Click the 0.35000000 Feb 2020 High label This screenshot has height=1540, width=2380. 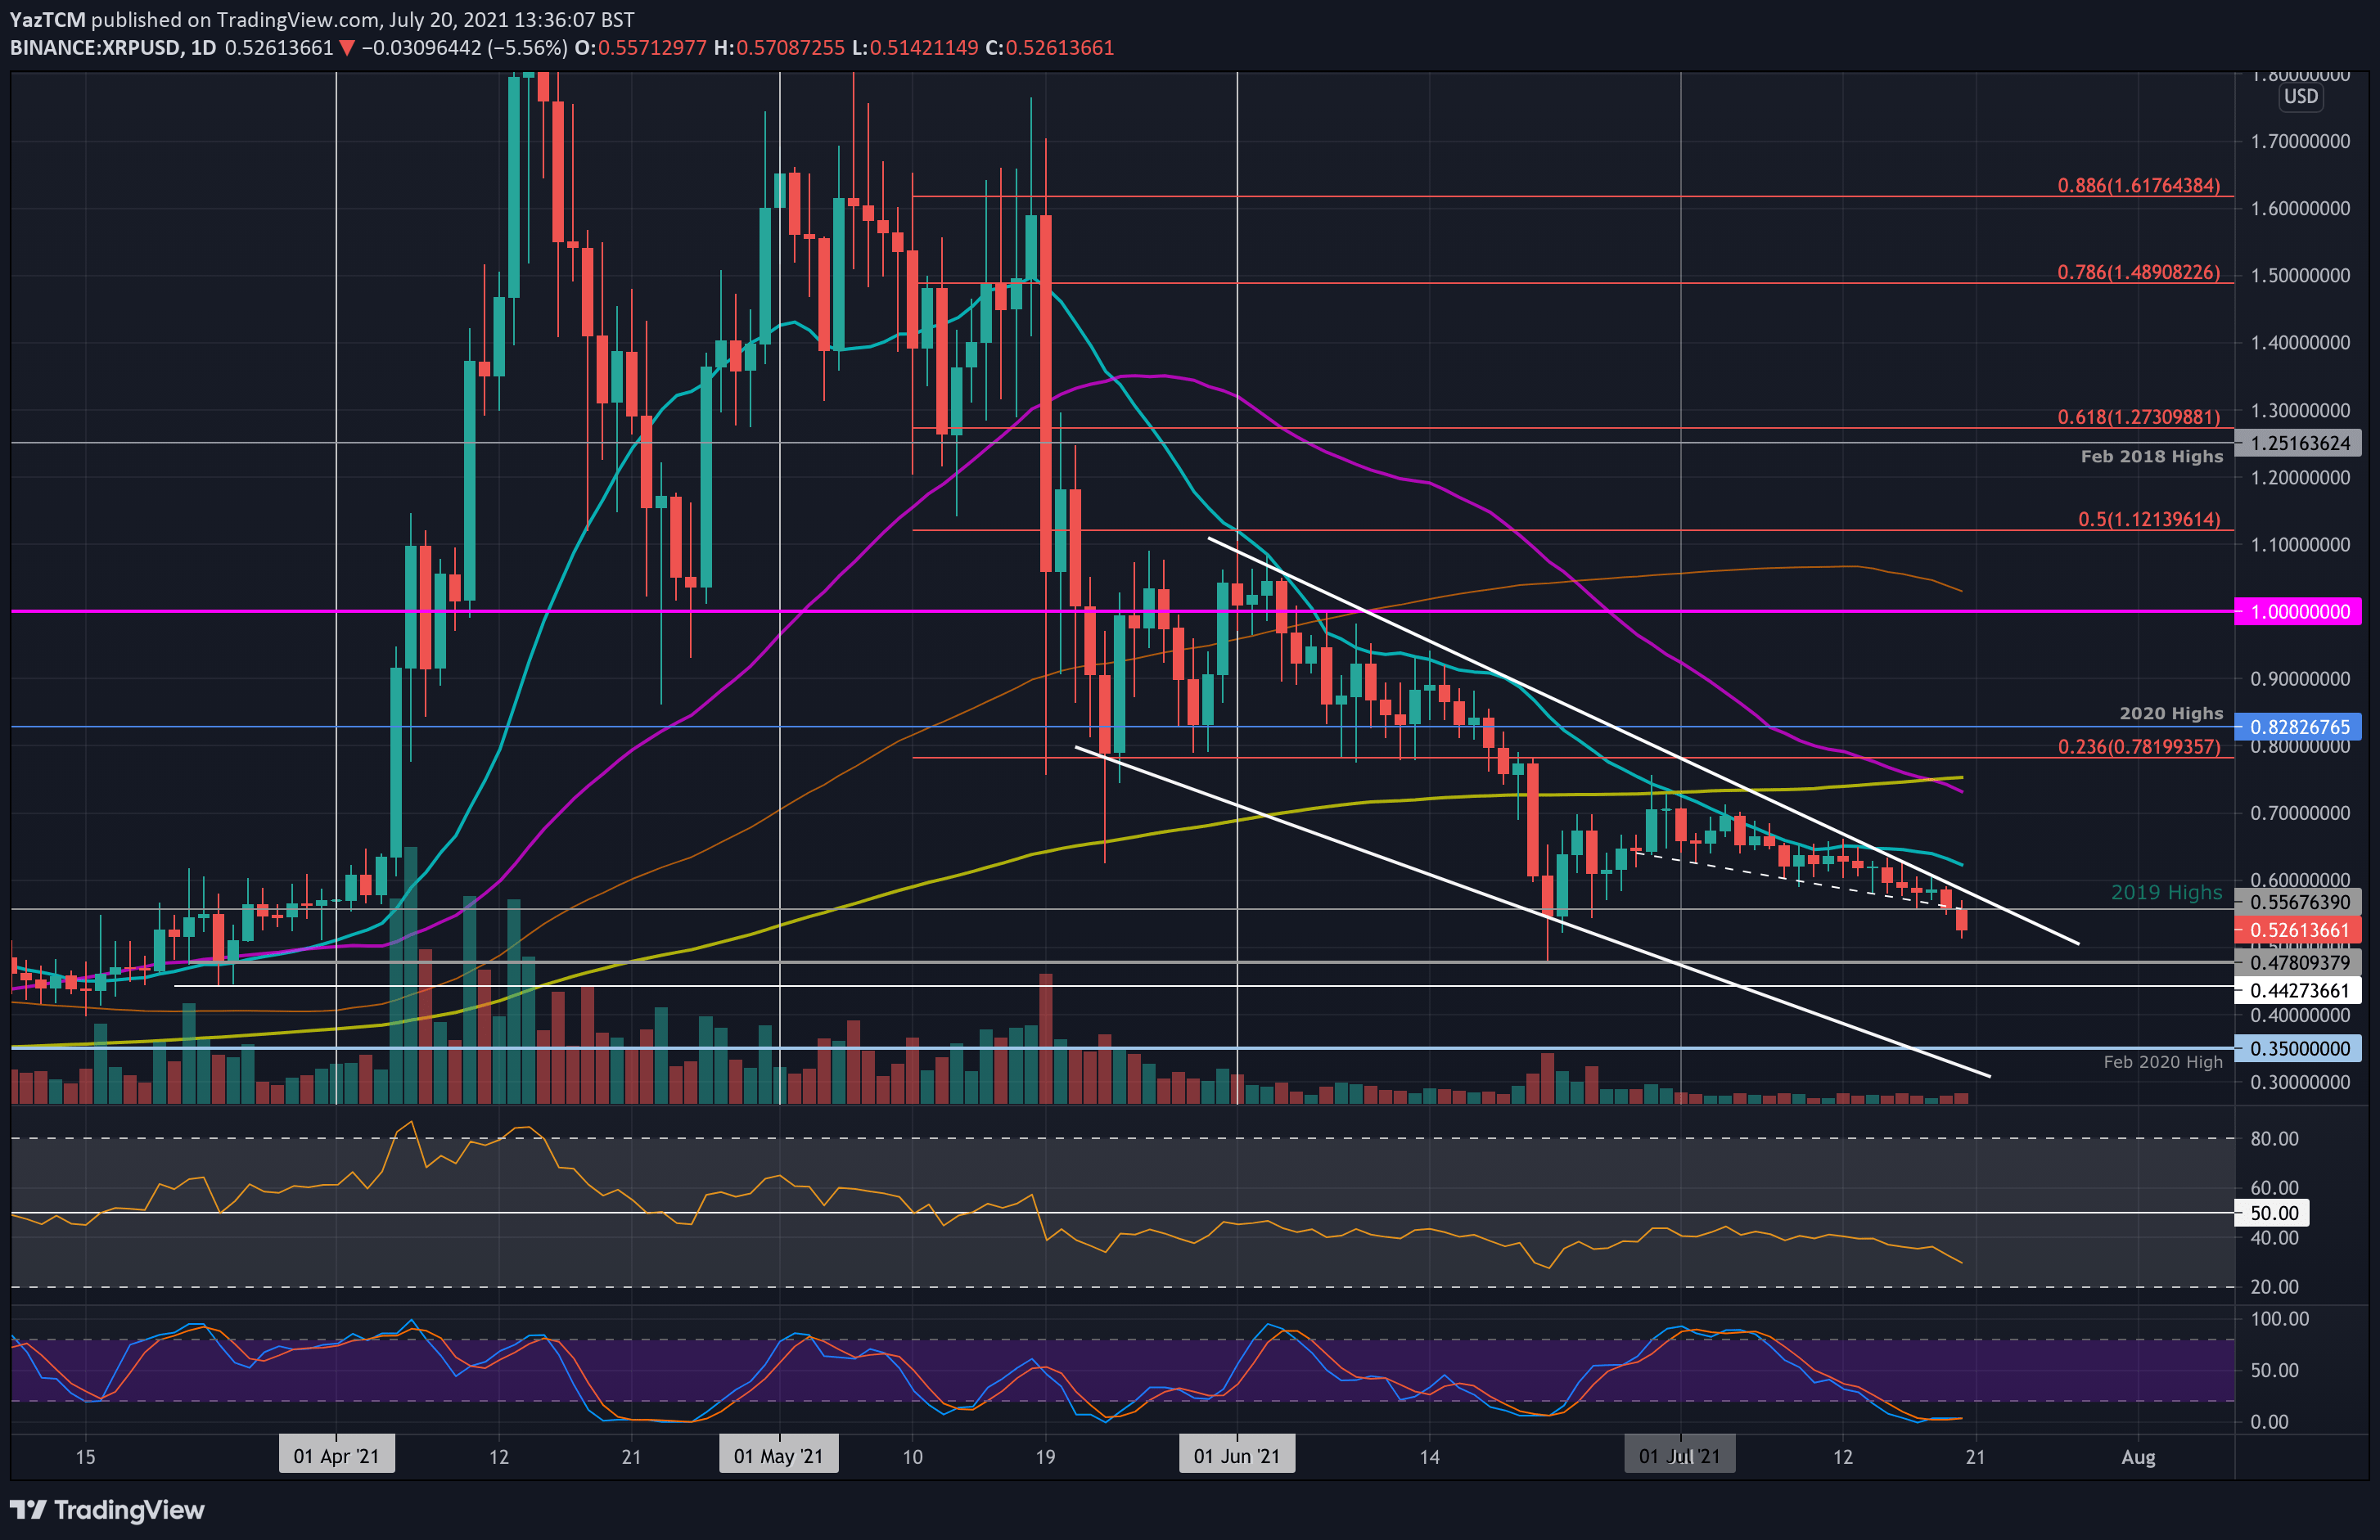tap(2298, 1048)
